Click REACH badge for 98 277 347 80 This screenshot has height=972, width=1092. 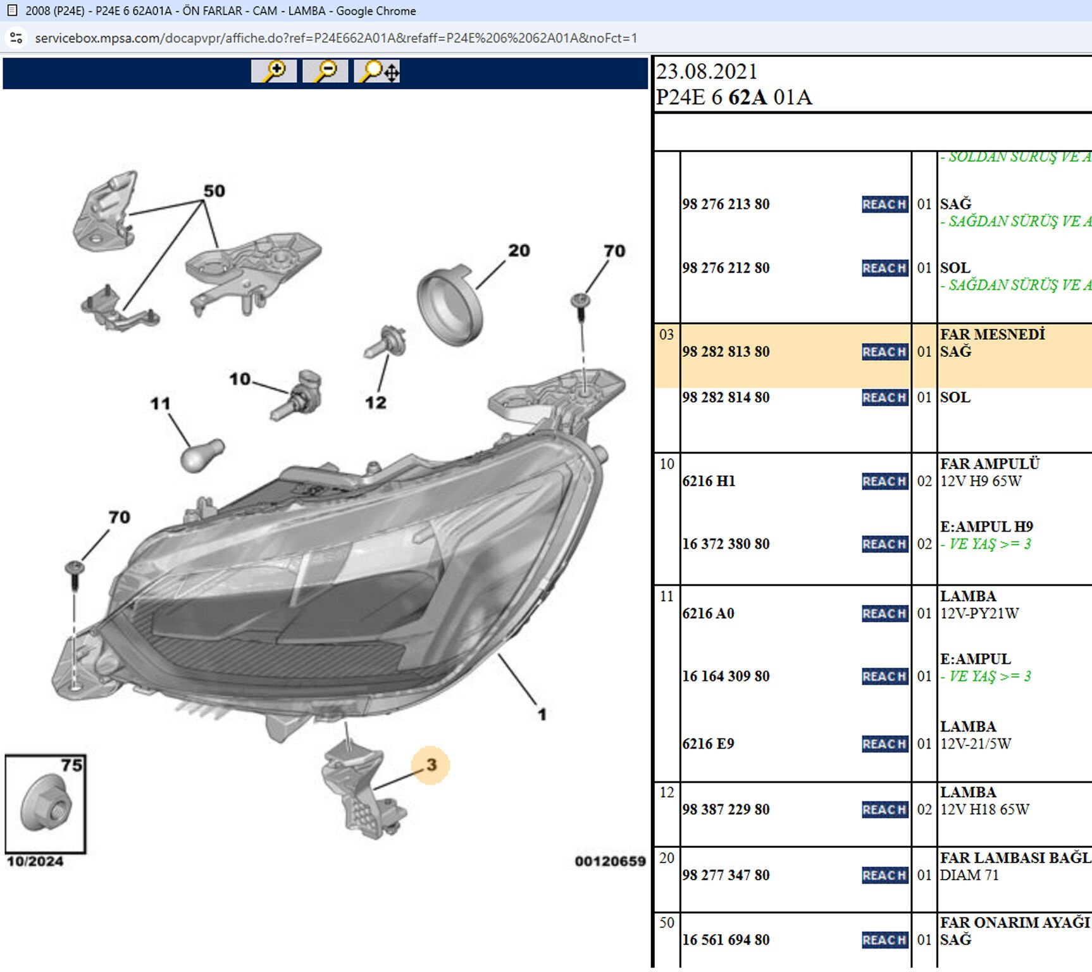coord(884,875)
